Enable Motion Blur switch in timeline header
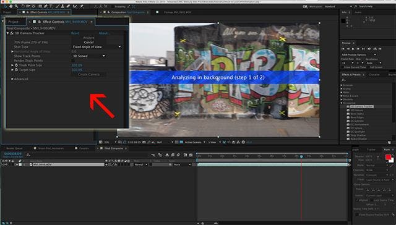This screenshot has width=396, height=225. pos(179,155)
